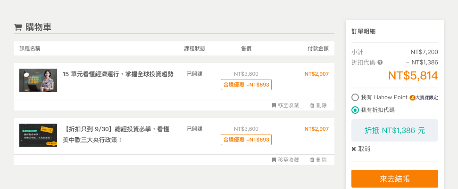The width and height of the screenshot is (458, 189).
Task: Click the shopping cart icon beside 購物車
Action: (x=18, y=27)
